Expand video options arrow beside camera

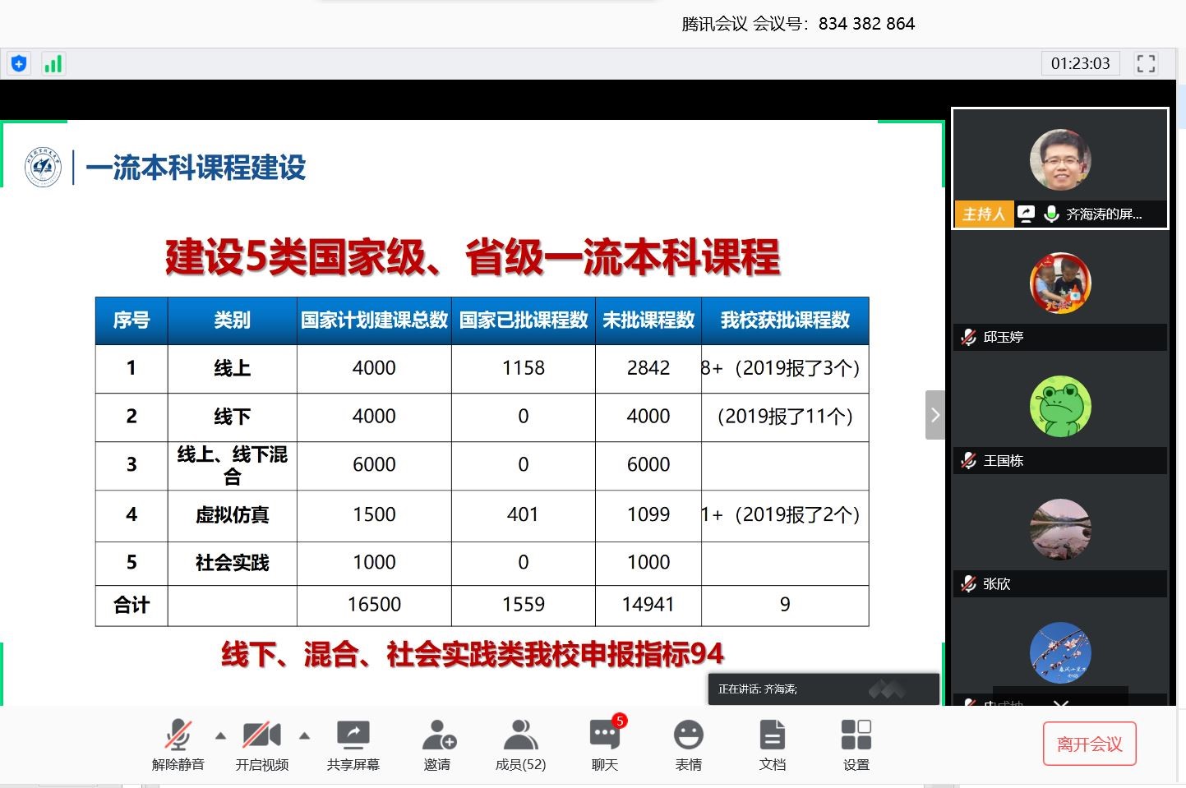click(x=304, y=735)
